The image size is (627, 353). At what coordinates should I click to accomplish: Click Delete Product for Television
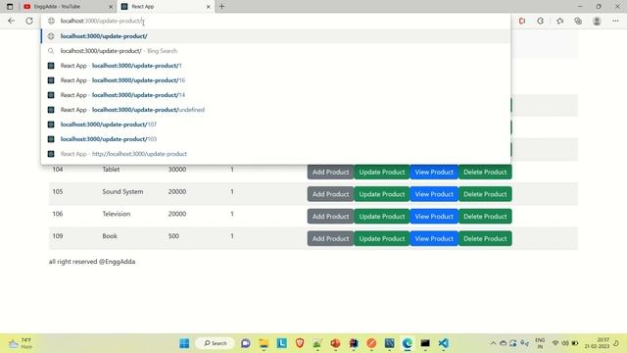pos(485,216)
